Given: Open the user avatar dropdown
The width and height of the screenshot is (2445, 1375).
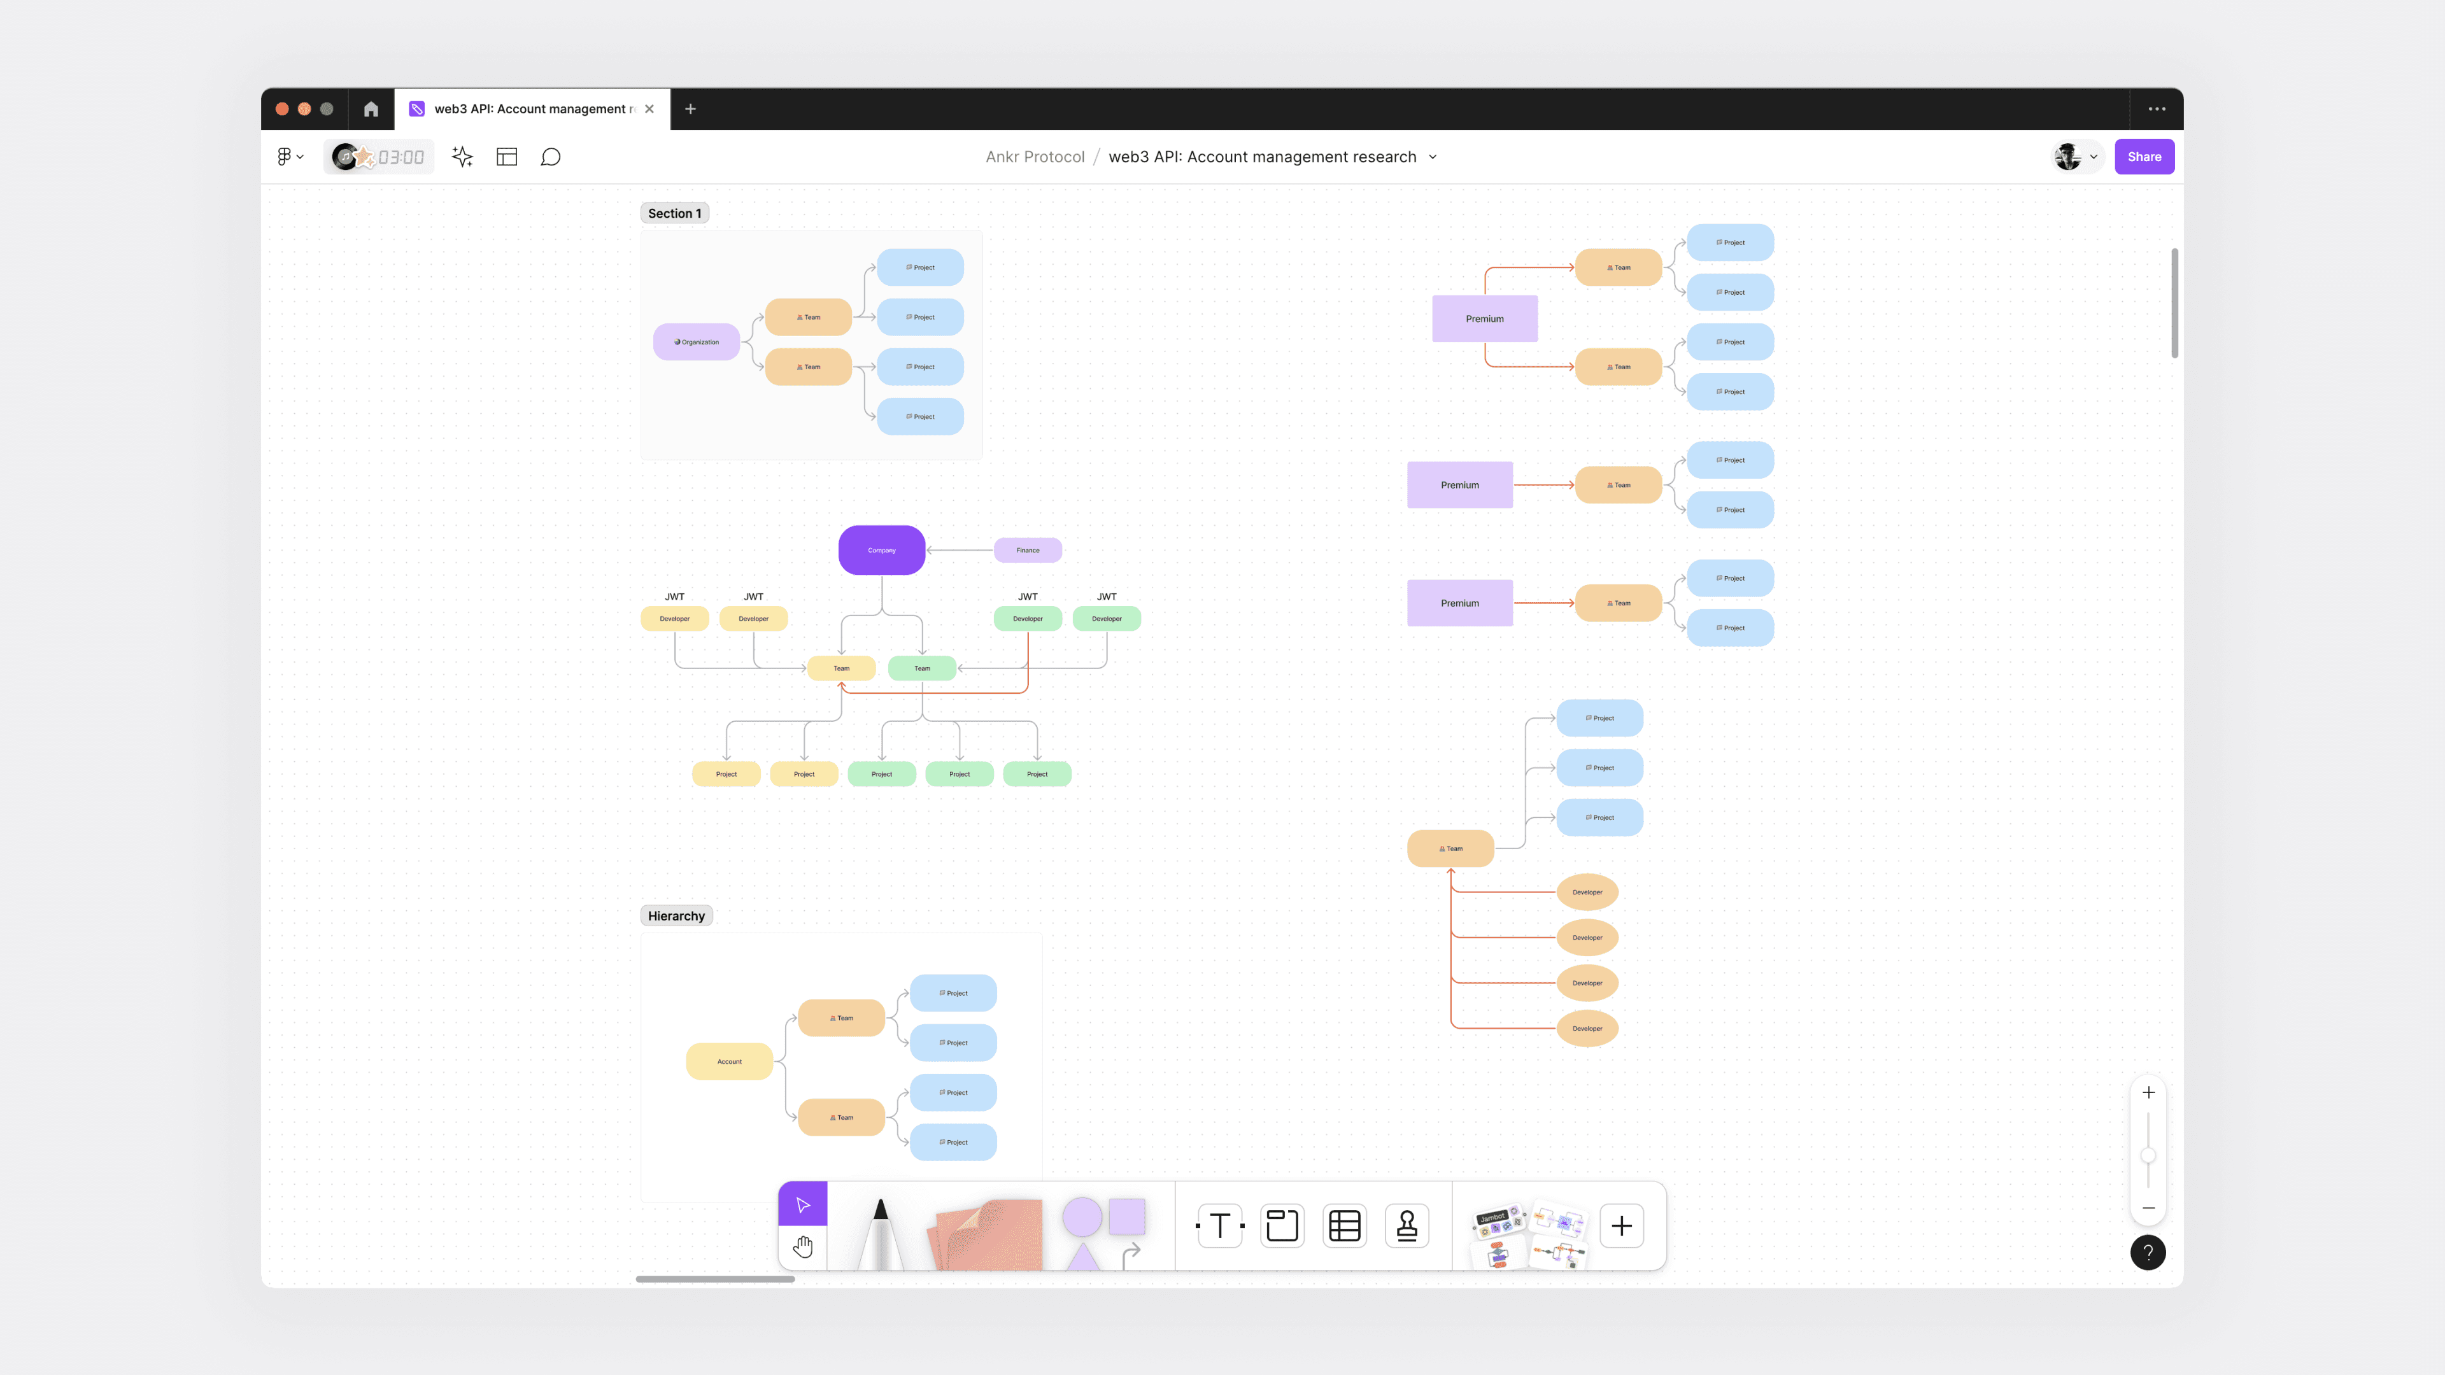Looking at the screenshot, I should coord(2076,157).
